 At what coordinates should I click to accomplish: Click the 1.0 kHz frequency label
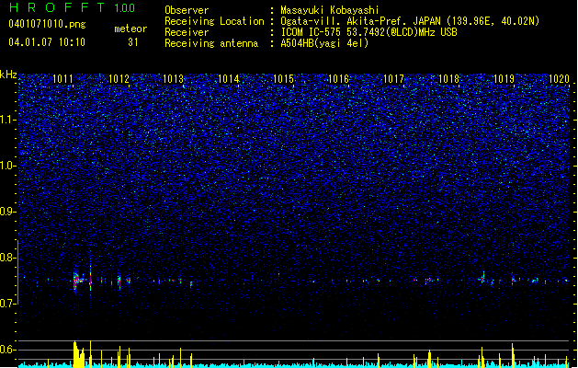point(8,166)
